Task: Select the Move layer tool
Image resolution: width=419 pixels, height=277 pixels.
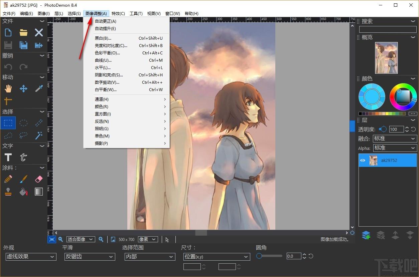Action: [x=23, y=88]
